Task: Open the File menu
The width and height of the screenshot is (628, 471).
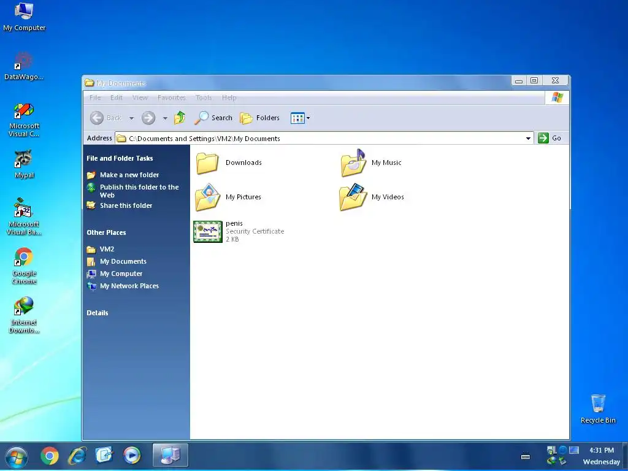Action: click(95, 98)
